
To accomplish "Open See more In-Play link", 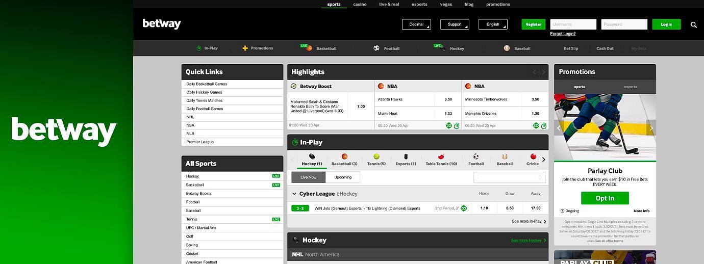I will click(x=529, y=221).
